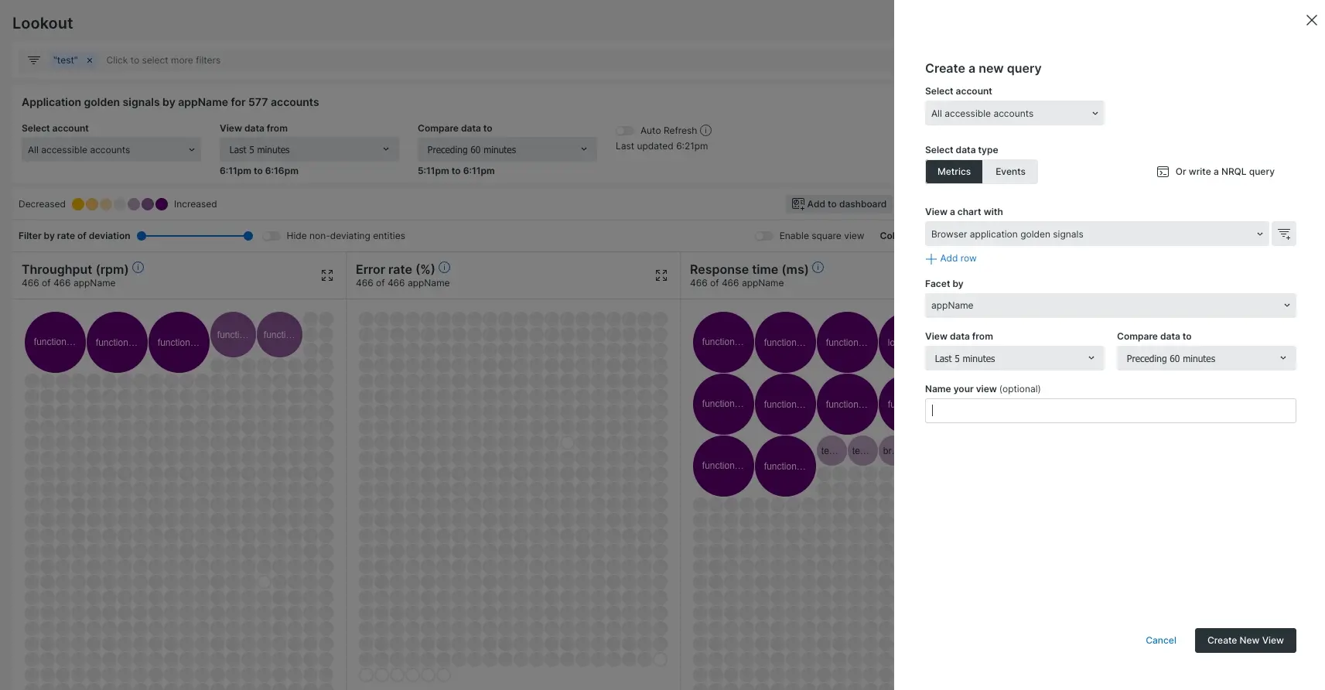
Task: Open the Facet by appName dropdown
Action: pyautogui.click(x=1110, y=306)
